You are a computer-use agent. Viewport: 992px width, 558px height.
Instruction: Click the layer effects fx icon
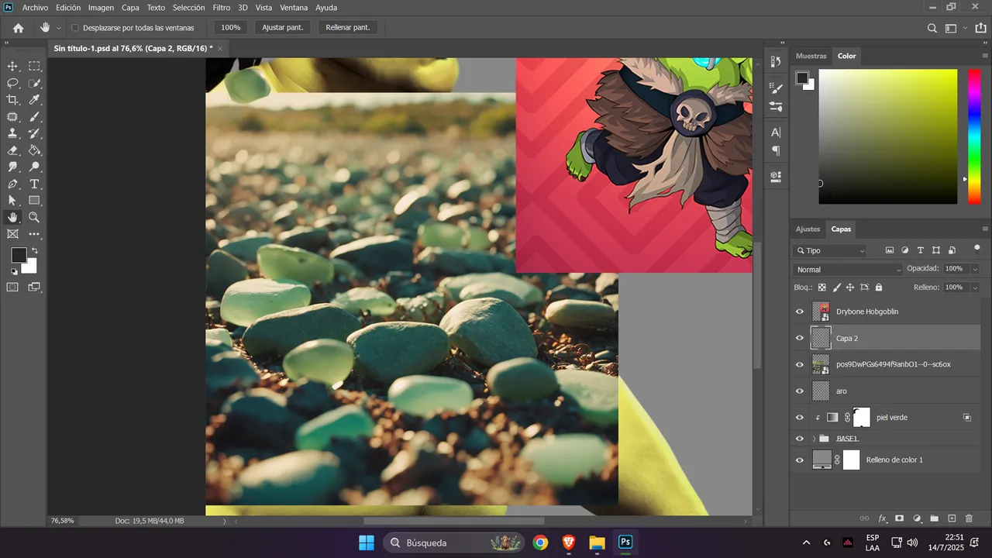[882, 518]
